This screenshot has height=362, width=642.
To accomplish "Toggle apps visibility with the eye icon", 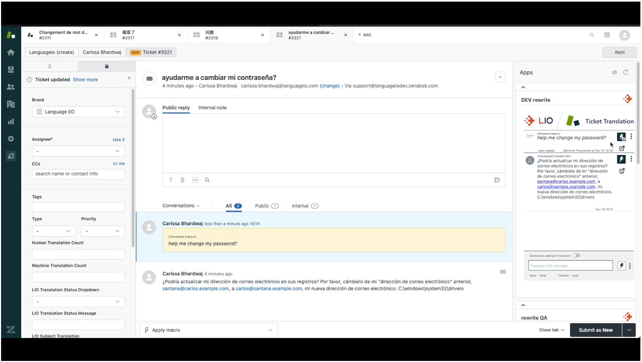I will tap(614, 72).
